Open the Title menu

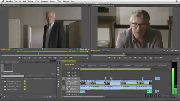(x=59, y=1)
